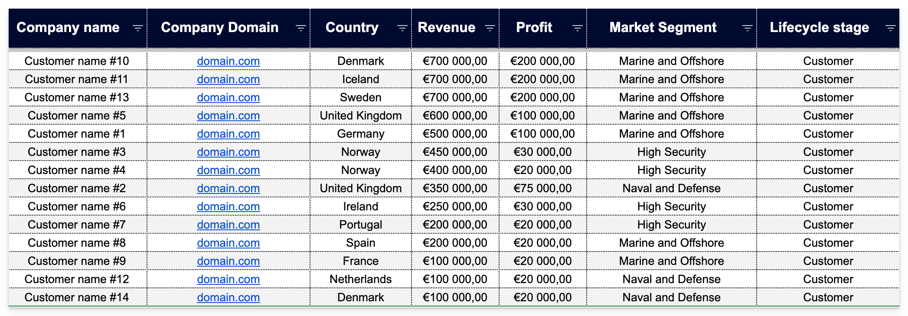Screen dimensions: 908x316
Task: Click domain.com link in Customer name #3 row
Action: [x=228, y=152]
